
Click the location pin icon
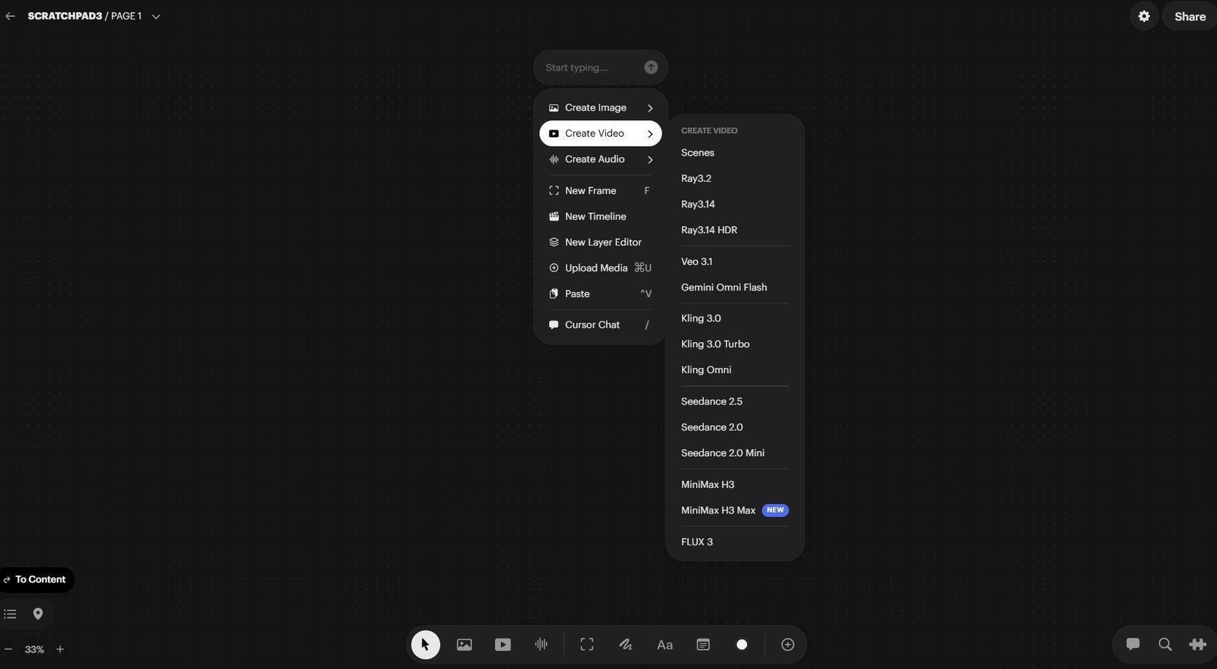pyautogui.click(x=38, y=614)
